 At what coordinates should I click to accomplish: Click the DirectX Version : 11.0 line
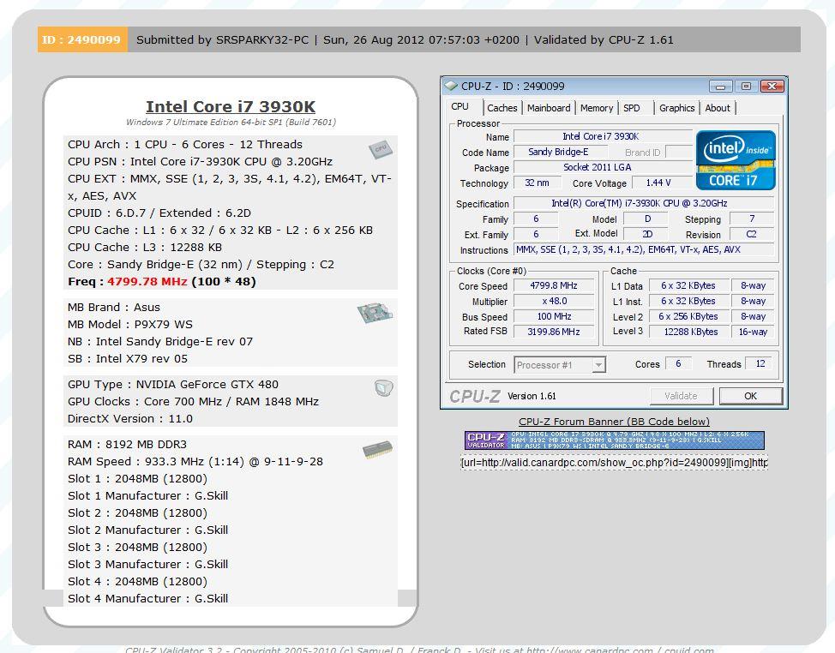130,419
